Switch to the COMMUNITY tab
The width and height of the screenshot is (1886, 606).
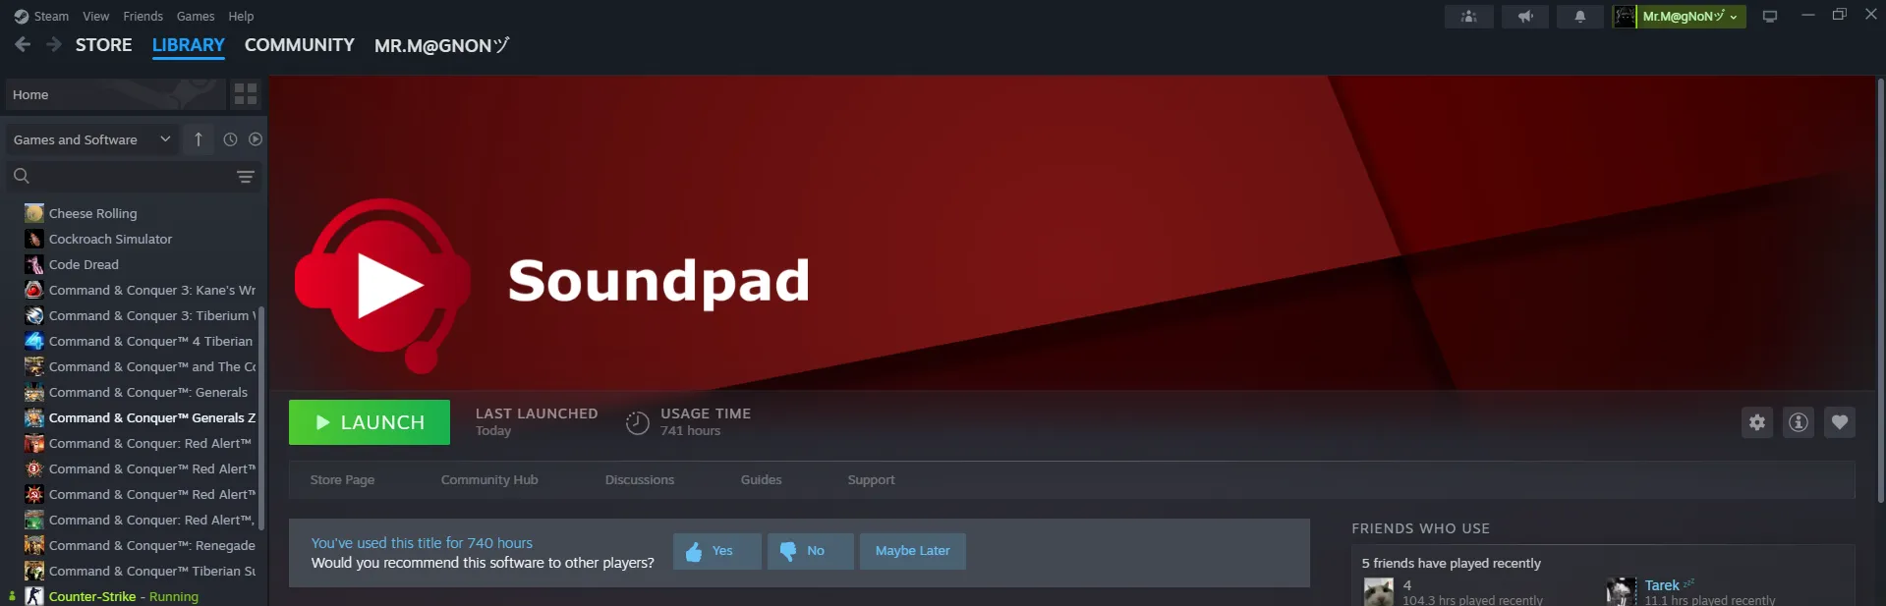click(300, 45)
